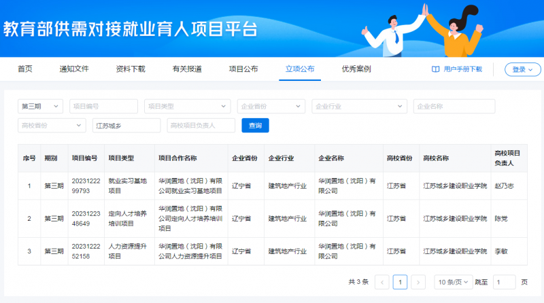
Task: Expand the 企业省份 dropdown
Action: pos(271,107)
